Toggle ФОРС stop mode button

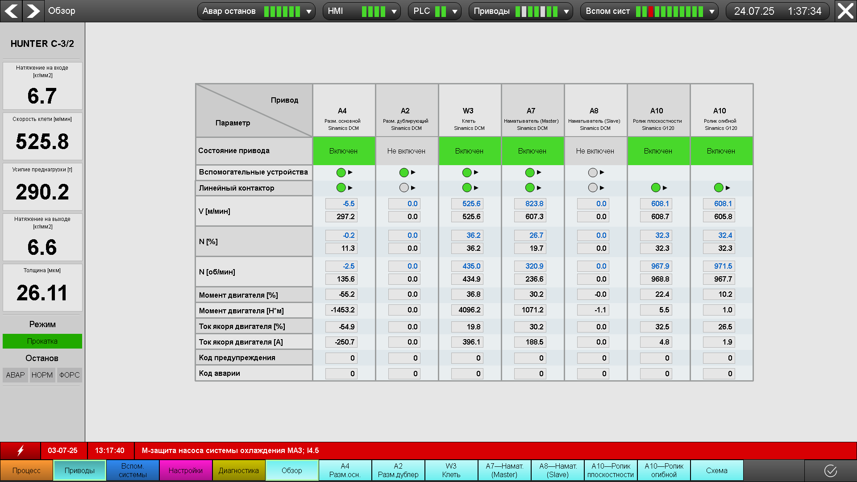(x=69, y=375)
